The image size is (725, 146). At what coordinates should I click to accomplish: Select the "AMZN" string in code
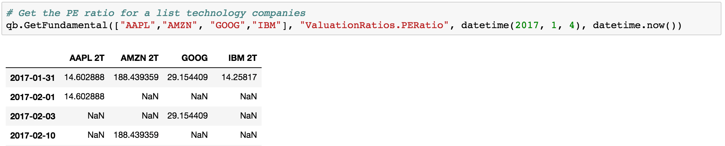[180, 25]
